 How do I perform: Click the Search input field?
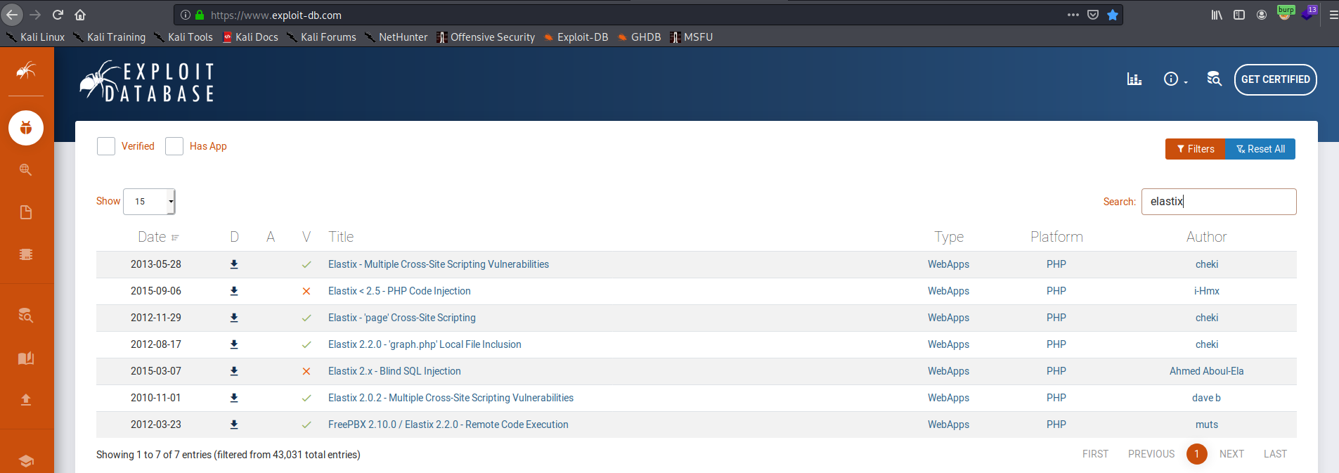[x=1218, y=202]
